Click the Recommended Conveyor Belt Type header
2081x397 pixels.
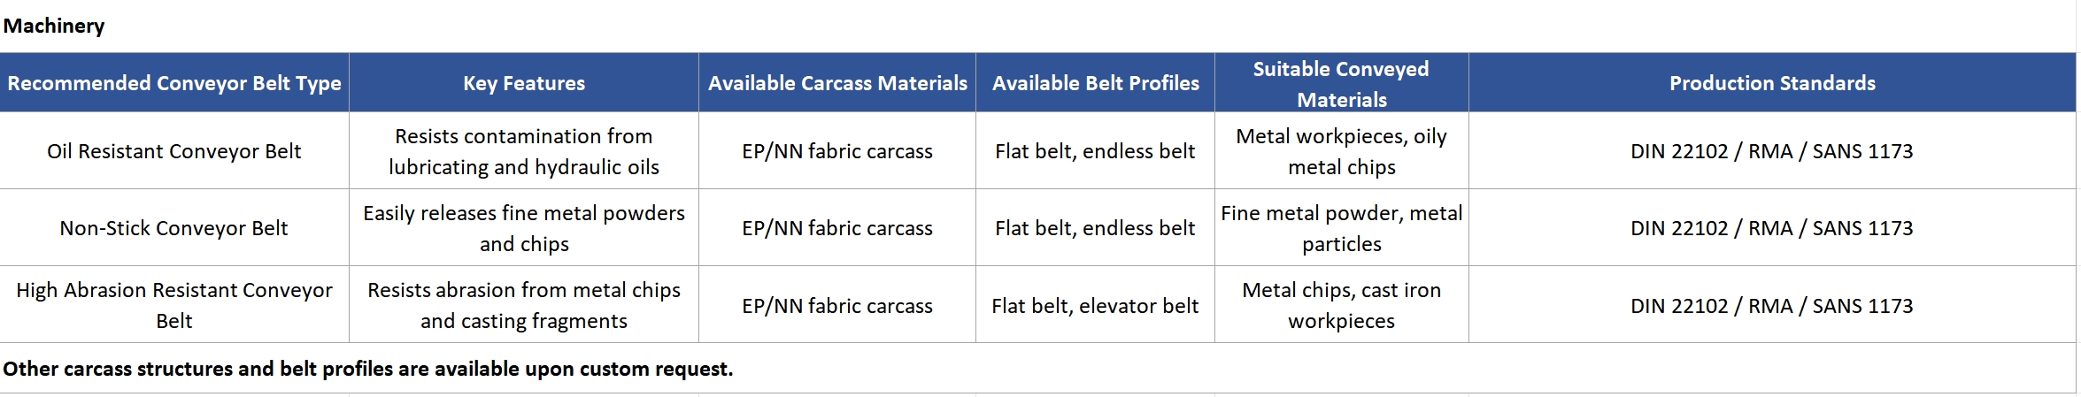coord(174,83)
